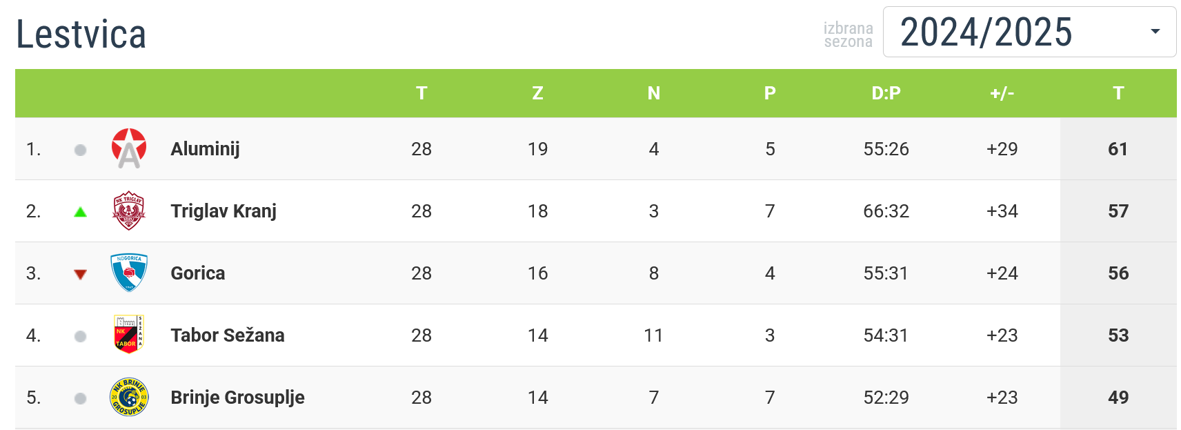
Task: Click the Aluminij club crest
Action: tap(129, 148)
